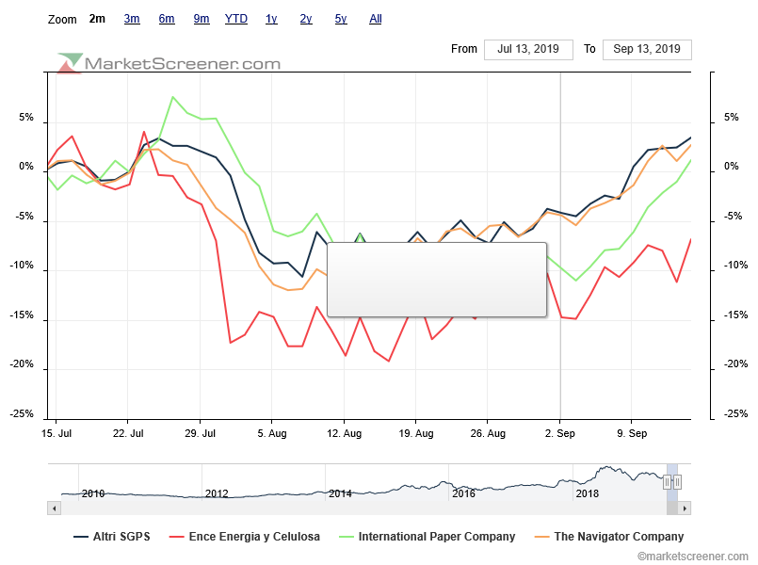Image resolution: width=758 pixels, height=565 pixels.
Task: Grab the left navigator range handle
Action: click(x=667, y=482)
